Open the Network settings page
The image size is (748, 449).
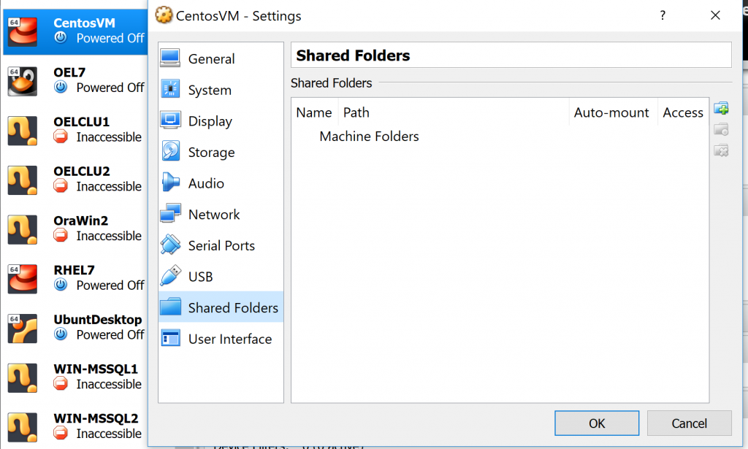click(x=221, y=214)
